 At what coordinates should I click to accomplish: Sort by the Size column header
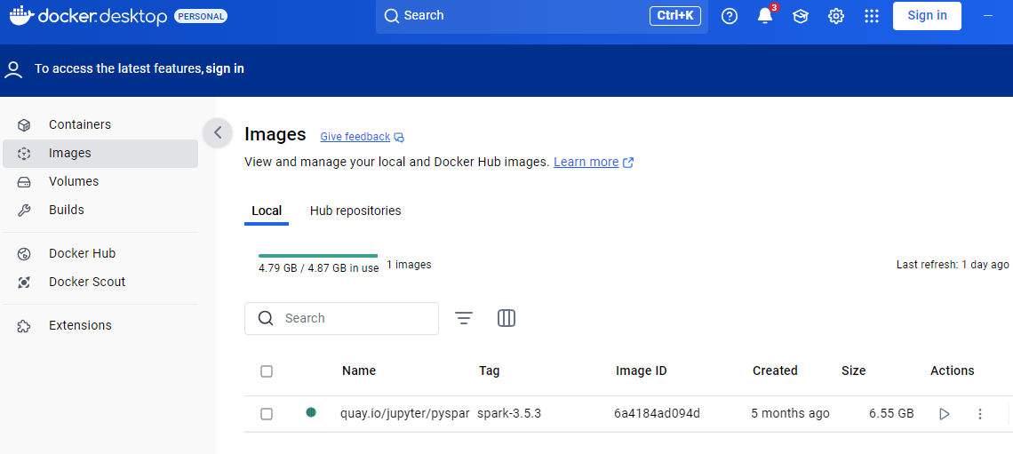tap(853, 370)
